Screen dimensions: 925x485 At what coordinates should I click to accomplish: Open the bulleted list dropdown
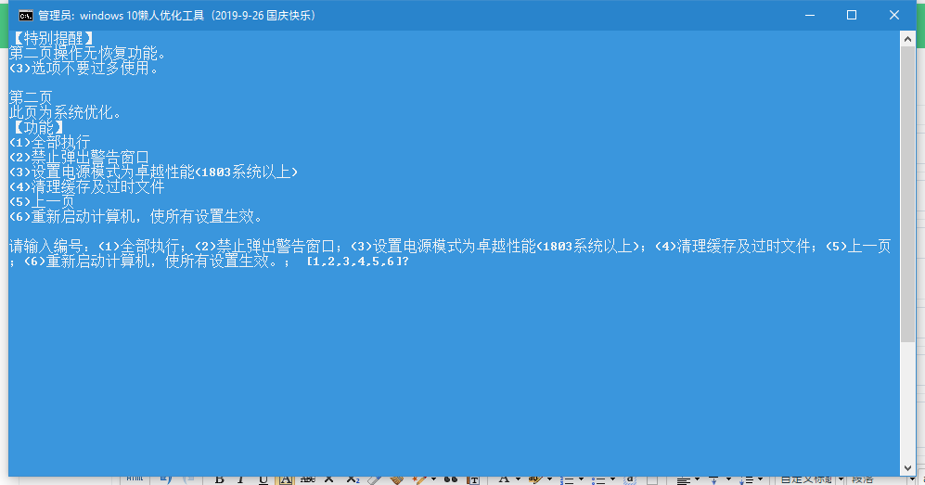[612, 479]
